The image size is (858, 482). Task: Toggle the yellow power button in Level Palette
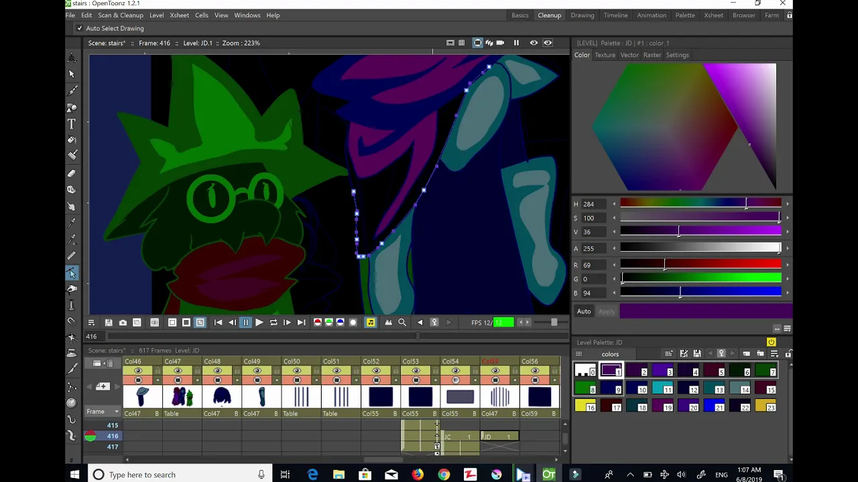771,342
